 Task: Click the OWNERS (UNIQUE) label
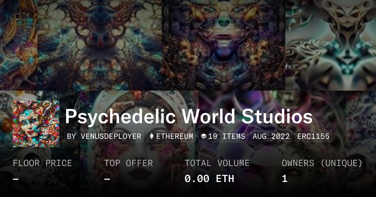[322, 163]
